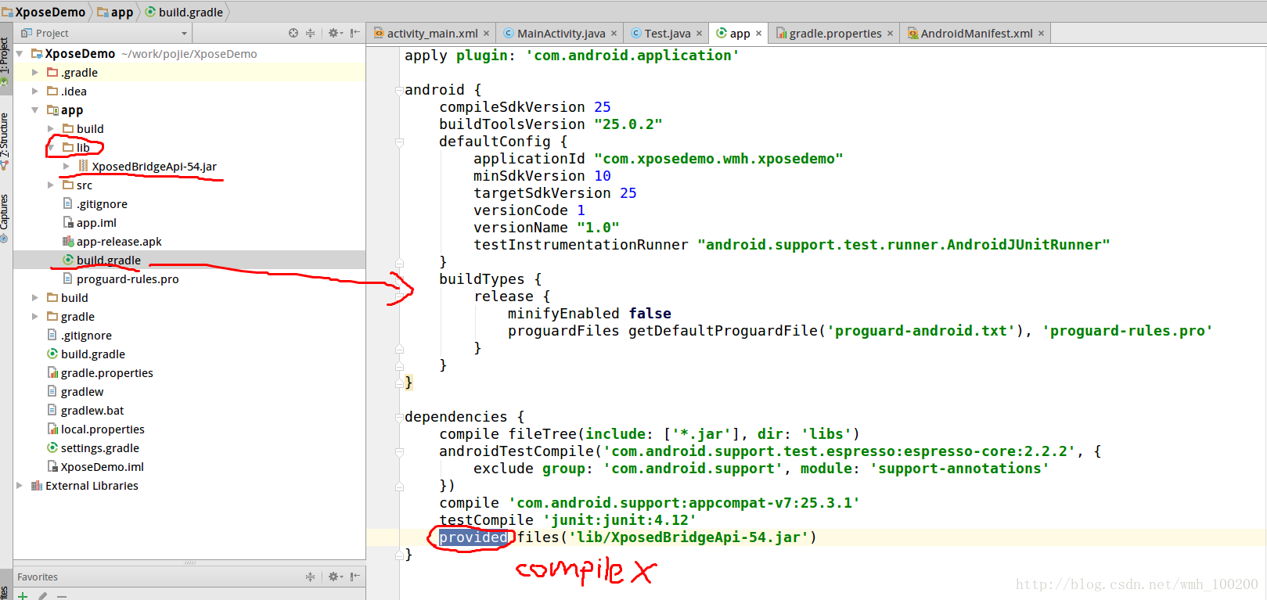Click build.gradle breadcrumb in navigation bar
This screenshot has width=1267, height=600.
pyautogui.click(x=185, y=12)
